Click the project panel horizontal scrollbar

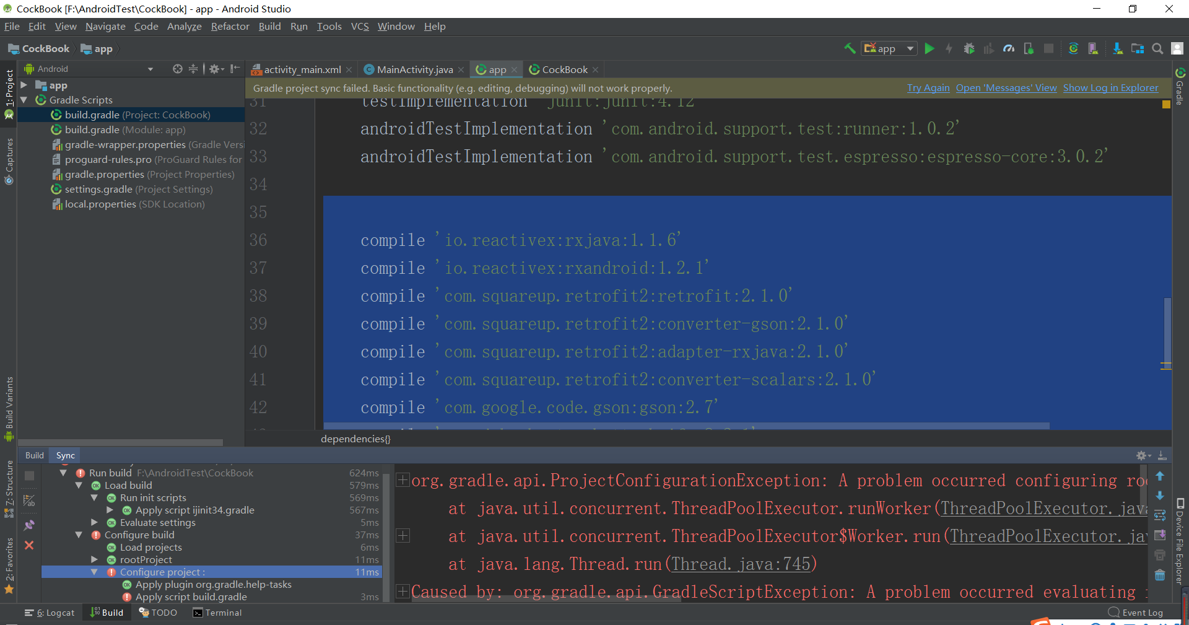point(121,442)
